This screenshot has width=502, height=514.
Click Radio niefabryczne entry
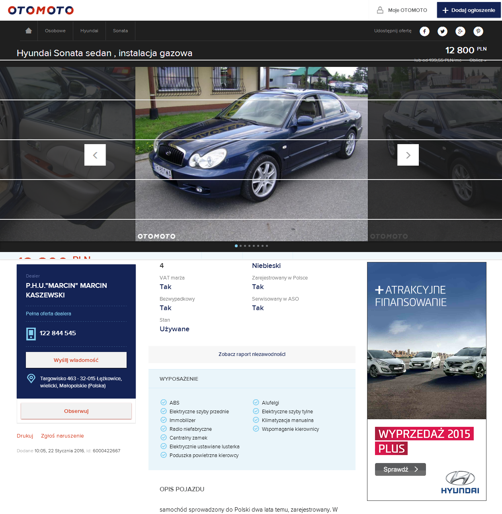(191, 429)
